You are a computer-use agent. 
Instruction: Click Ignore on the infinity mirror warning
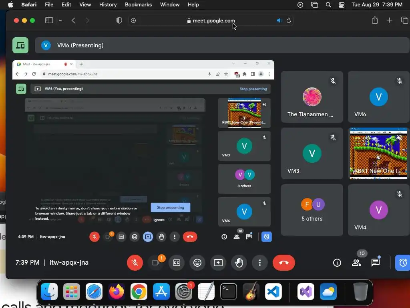pos(159,220)
